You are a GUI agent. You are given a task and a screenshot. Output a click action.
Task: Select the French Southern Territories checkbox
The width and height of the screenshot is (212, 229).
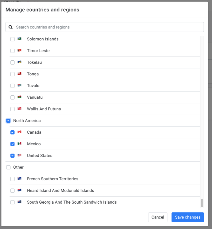click(x=12, y=179)
